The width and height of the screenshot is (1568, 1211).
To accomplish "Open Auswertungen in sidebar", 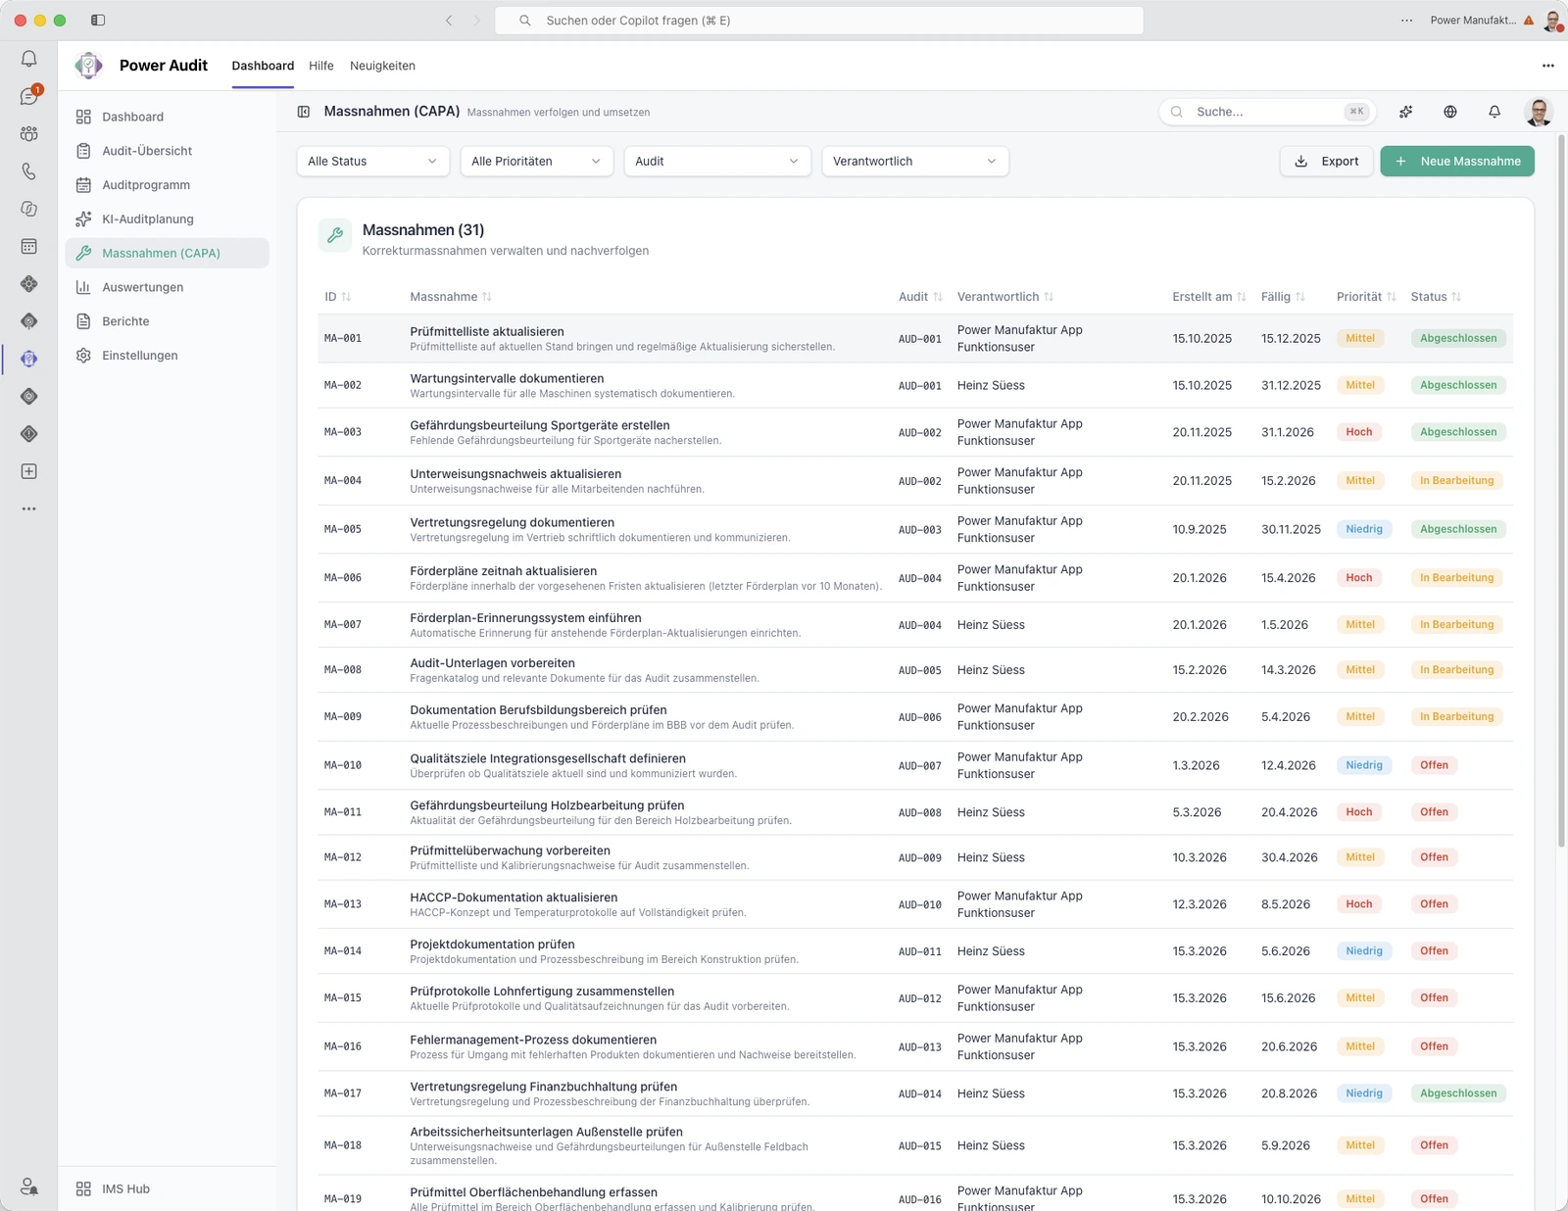I will (x=167, y=287).
